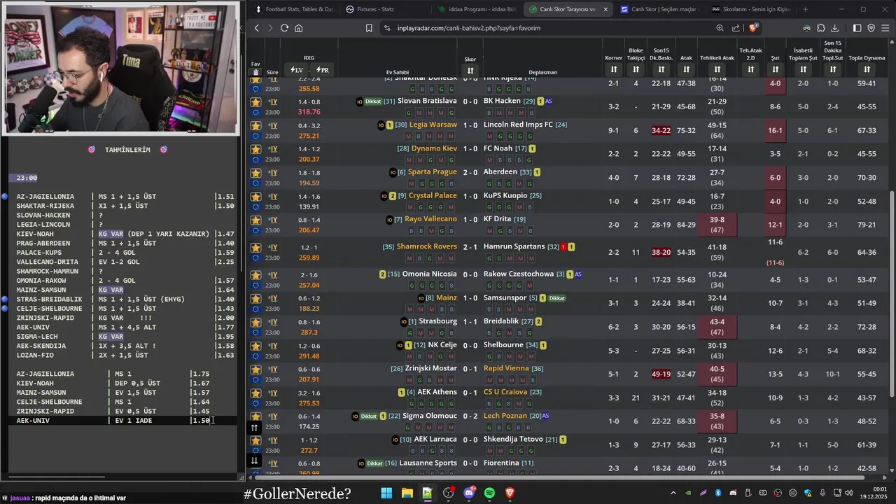Viewport: 896px width, 504px height.
Task: Unfavorite the Slovan Bratislava match star
Action: tap(255, 102)
